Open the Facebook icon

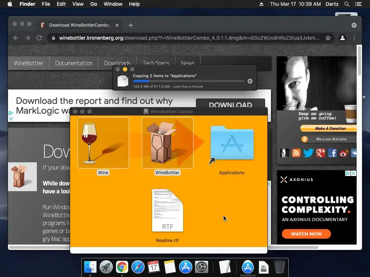(x=332, y=153)
